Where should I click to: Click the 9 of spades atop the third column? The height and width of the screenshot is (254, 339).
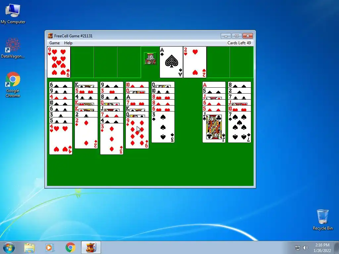112,85
